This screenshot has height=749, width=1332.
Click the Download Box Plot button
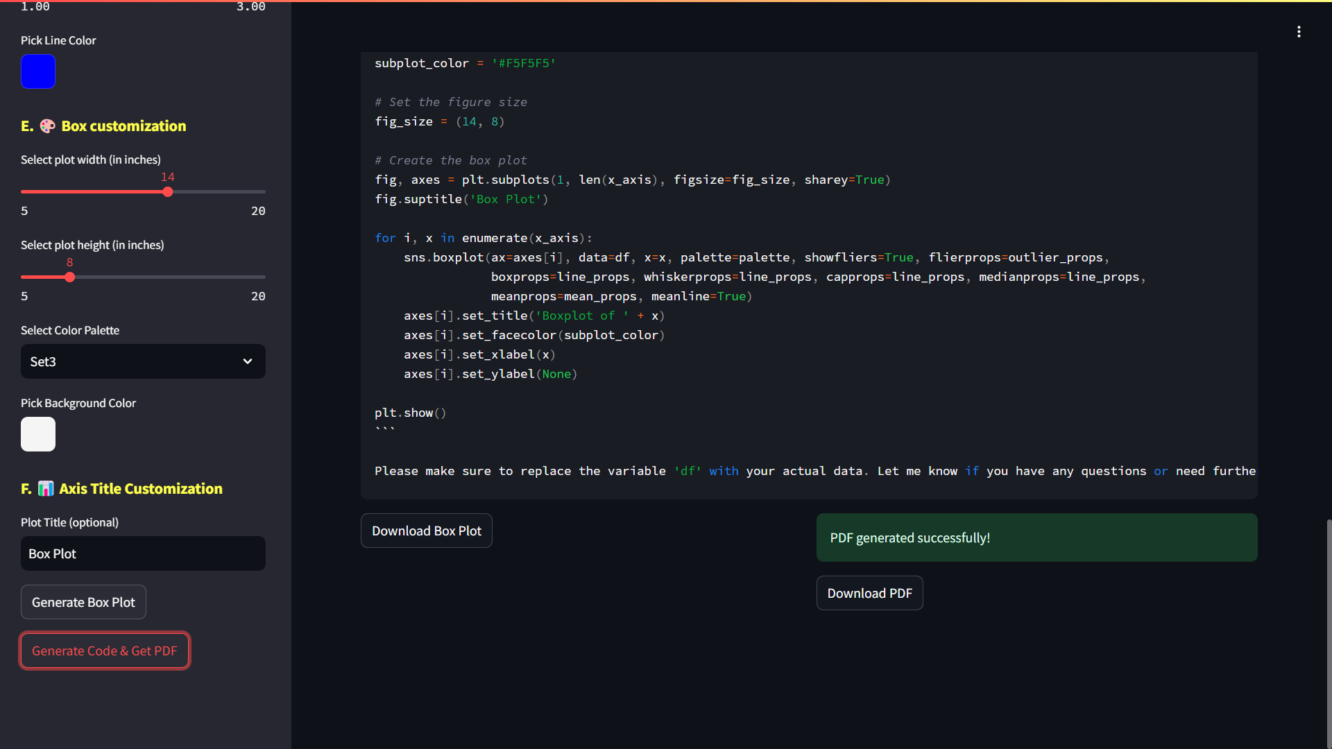(426, 531)
